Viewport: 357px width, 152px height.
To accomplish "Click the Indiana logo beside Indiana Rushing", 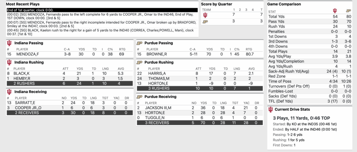I will tap(9, 62).
